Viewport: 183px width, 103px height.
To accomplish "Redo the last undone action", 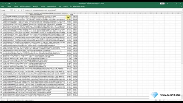I will (9, 3).
